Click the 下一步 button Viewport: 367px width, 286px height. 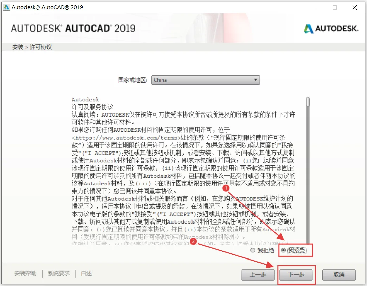[x=296, y=275]
